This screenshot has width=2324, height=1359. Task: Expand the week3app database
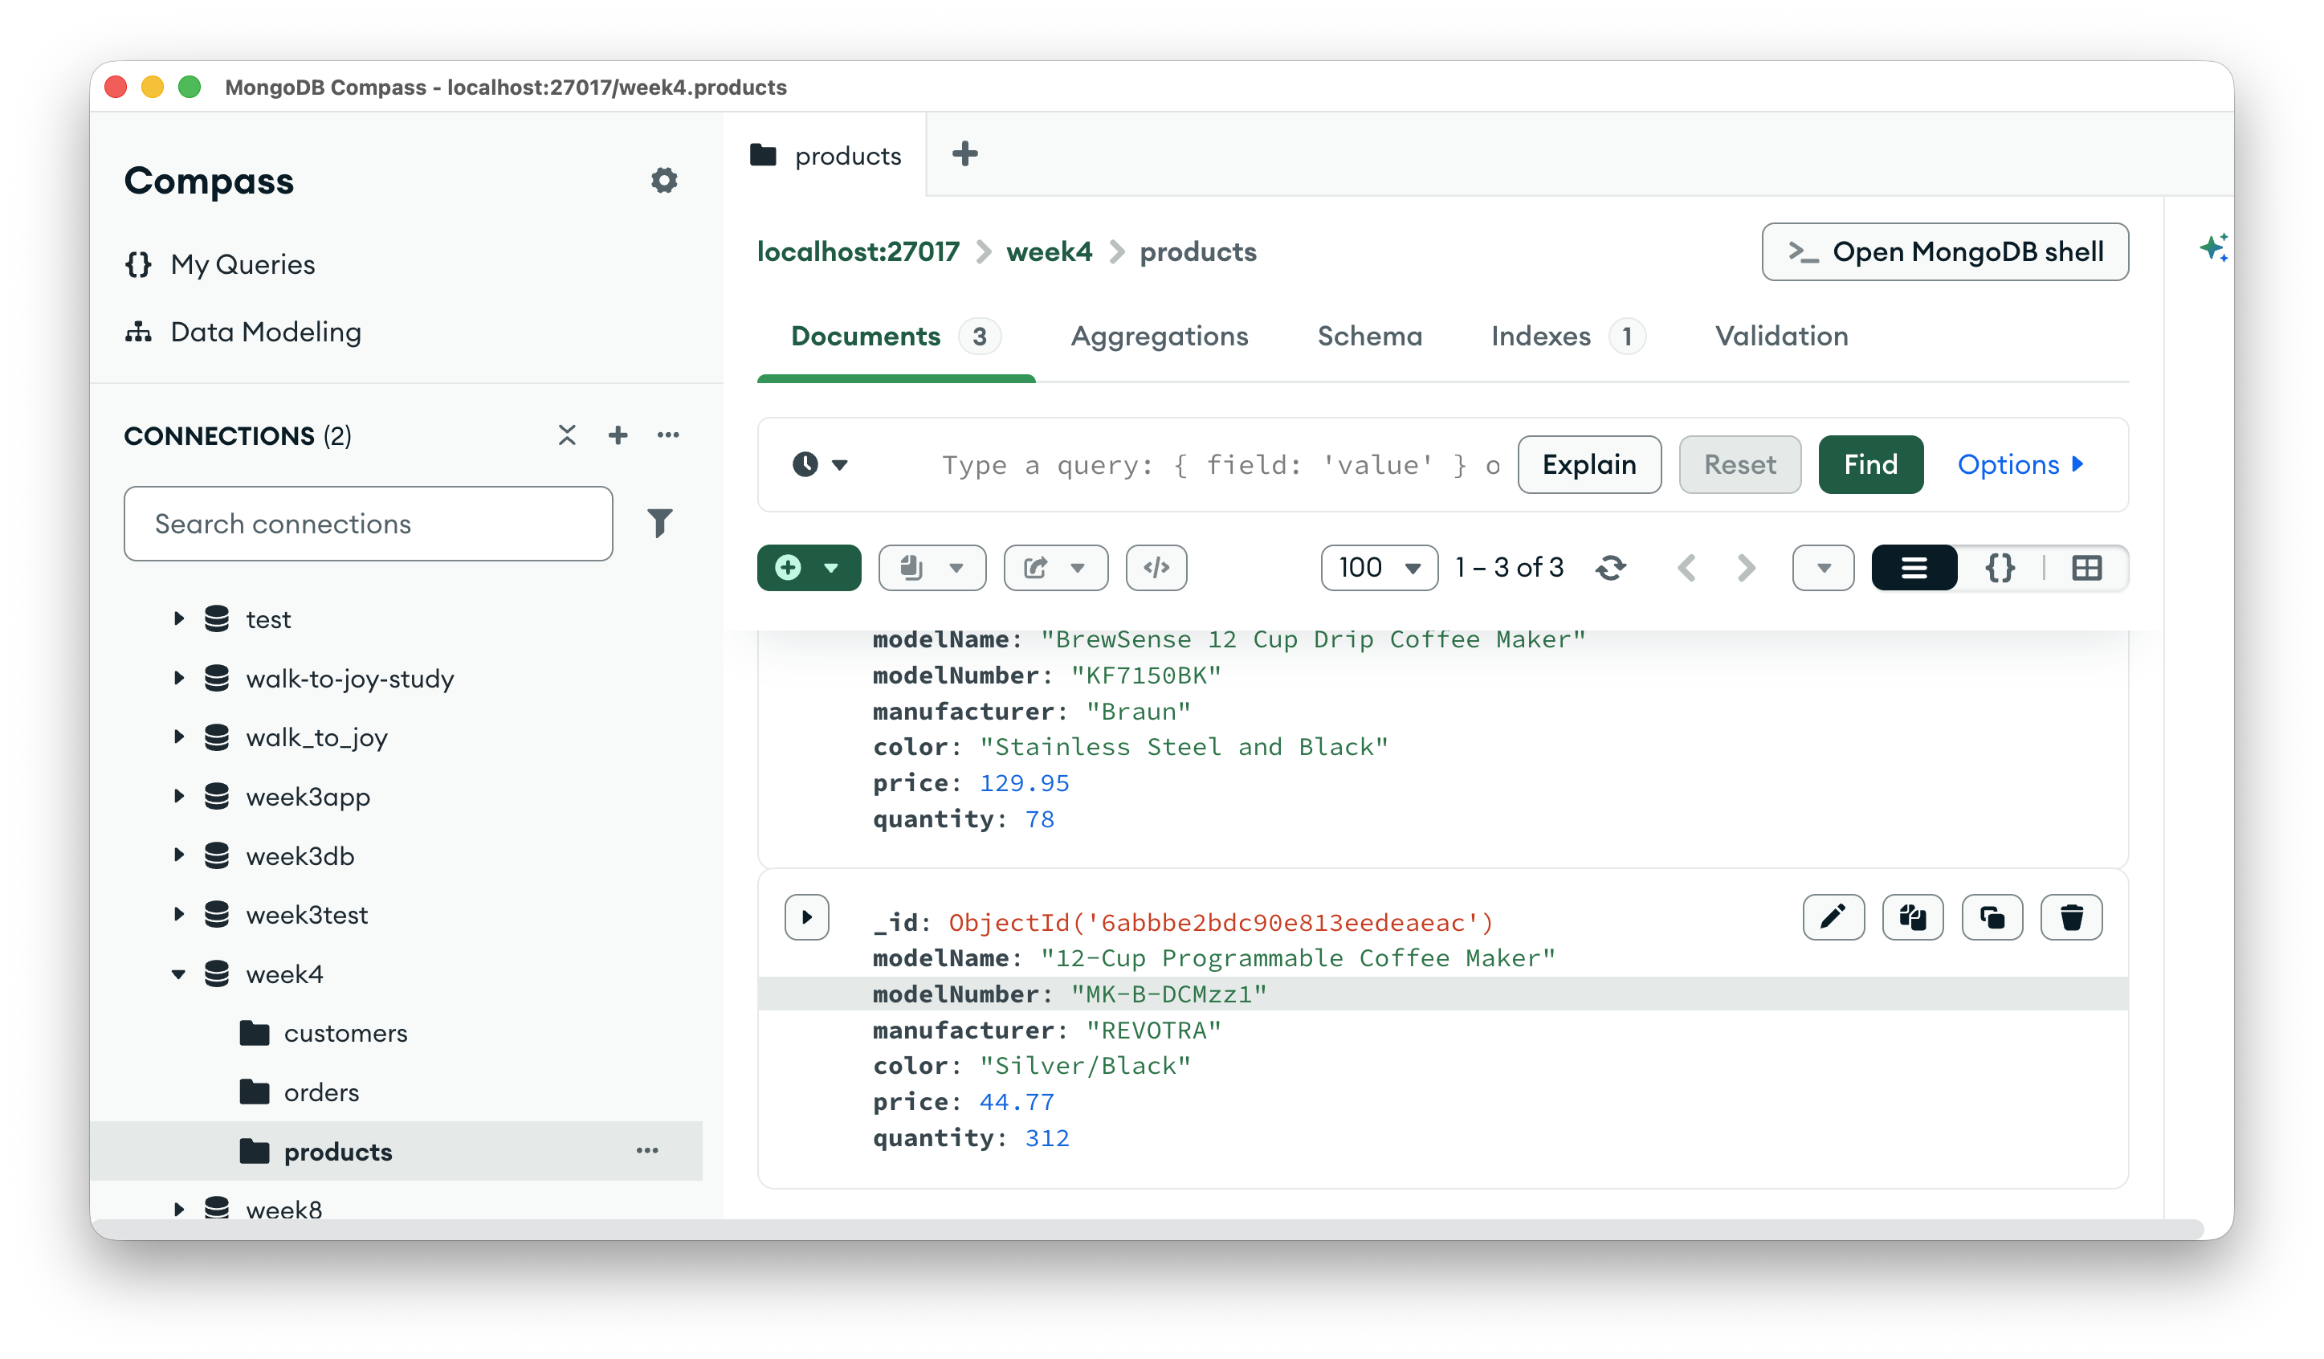tap(178, 796)
